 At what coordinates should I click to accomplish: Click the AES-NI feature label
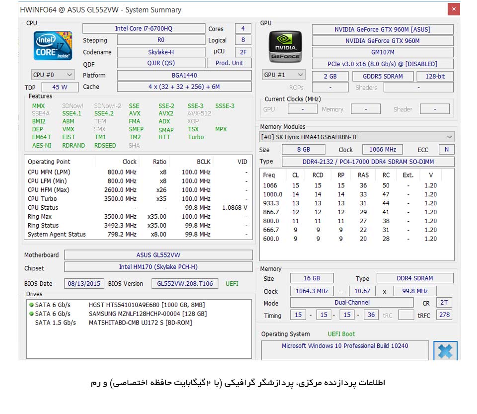42,146
